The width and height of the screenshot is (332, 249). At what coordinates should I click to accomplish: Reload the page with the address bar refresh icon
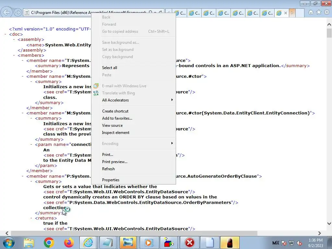coord(160,13)
